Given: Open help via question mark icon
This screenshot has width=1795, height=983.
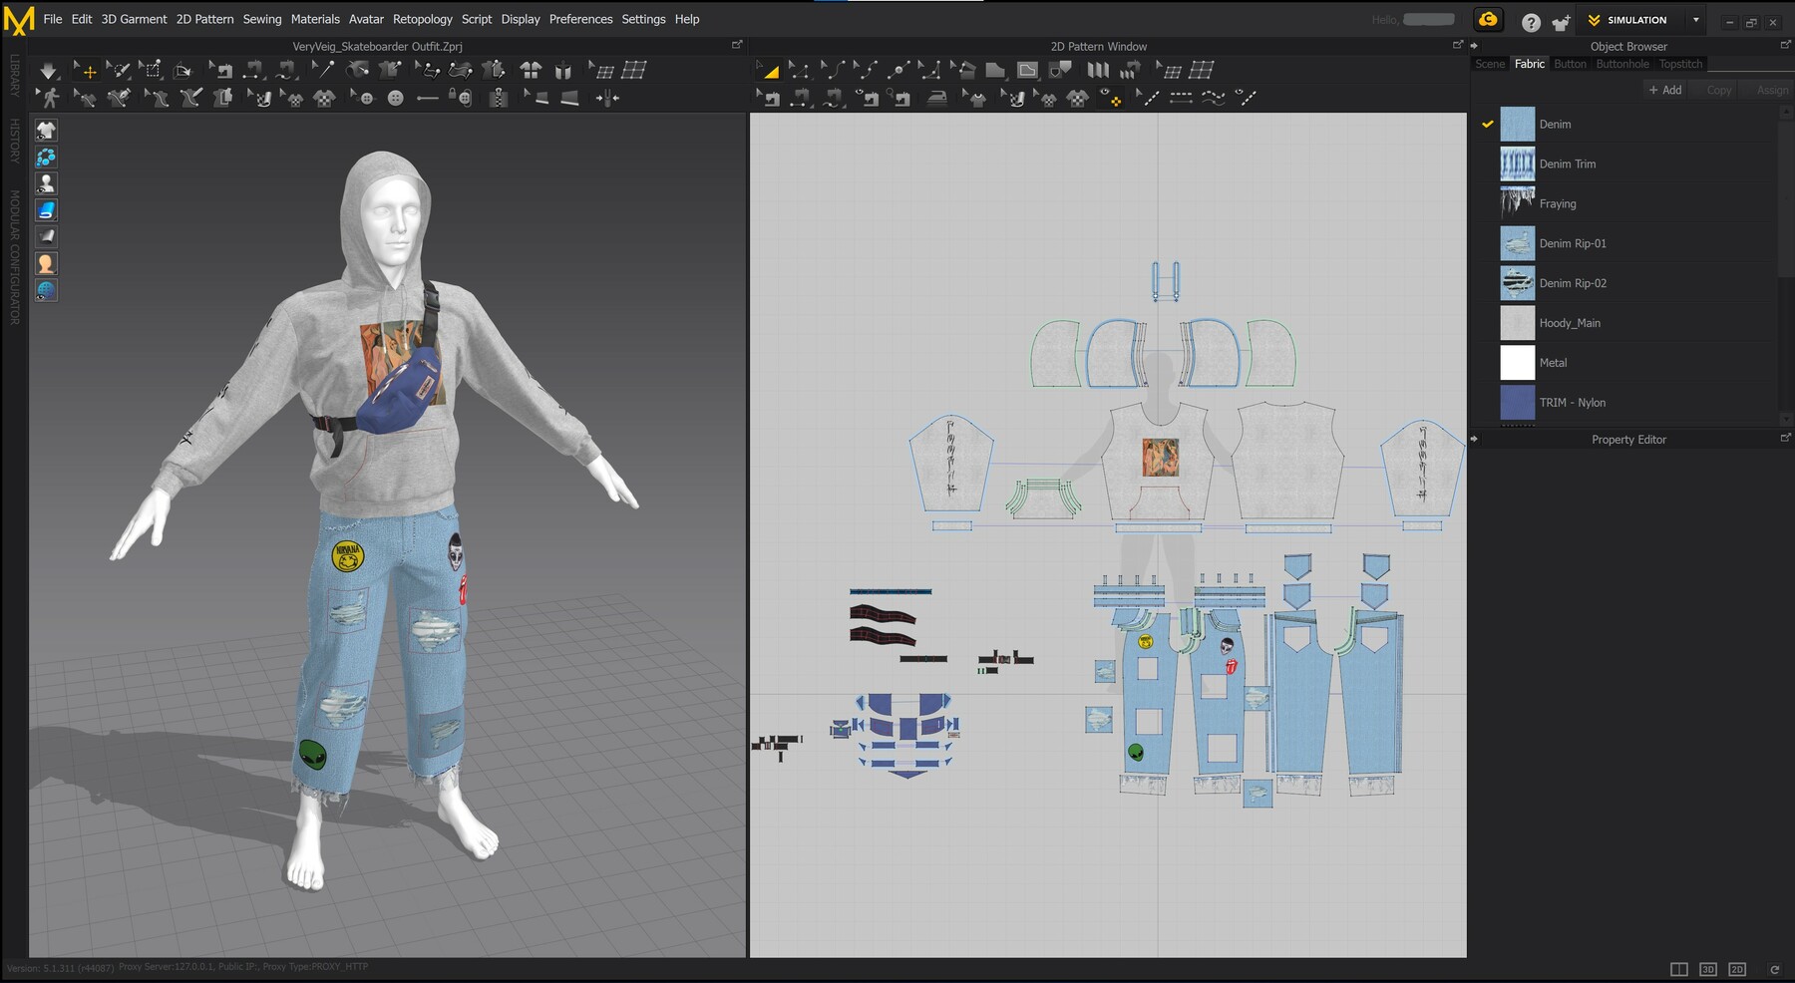Looking at the screenshot, I should click(1531, 22).
